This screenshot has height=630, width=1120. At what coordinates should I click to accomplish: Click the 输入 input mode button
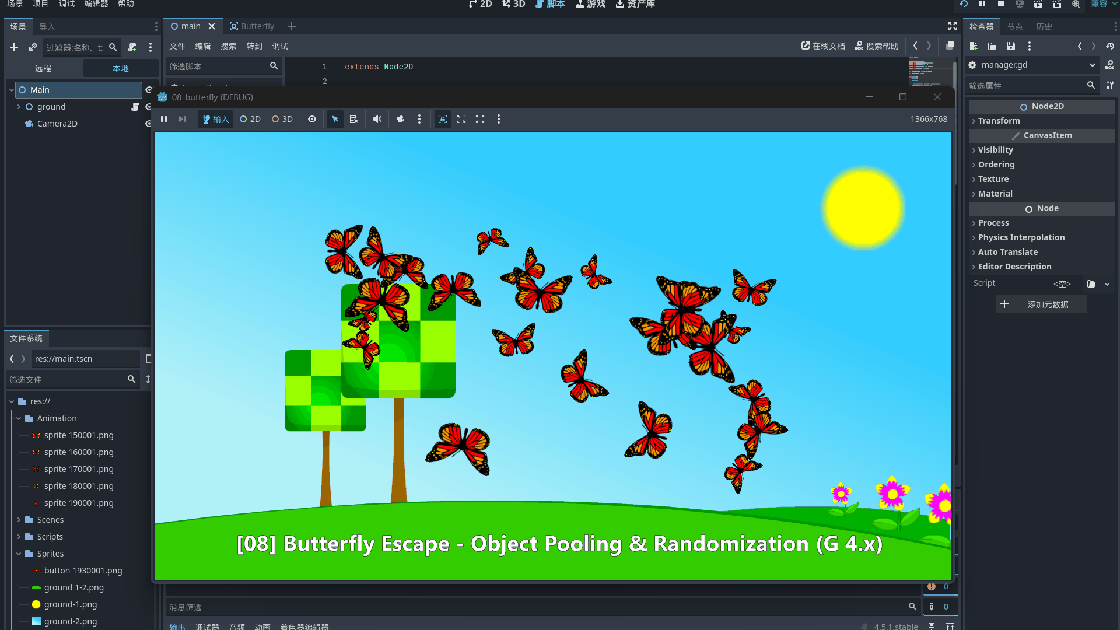click(x=215, y=119)
